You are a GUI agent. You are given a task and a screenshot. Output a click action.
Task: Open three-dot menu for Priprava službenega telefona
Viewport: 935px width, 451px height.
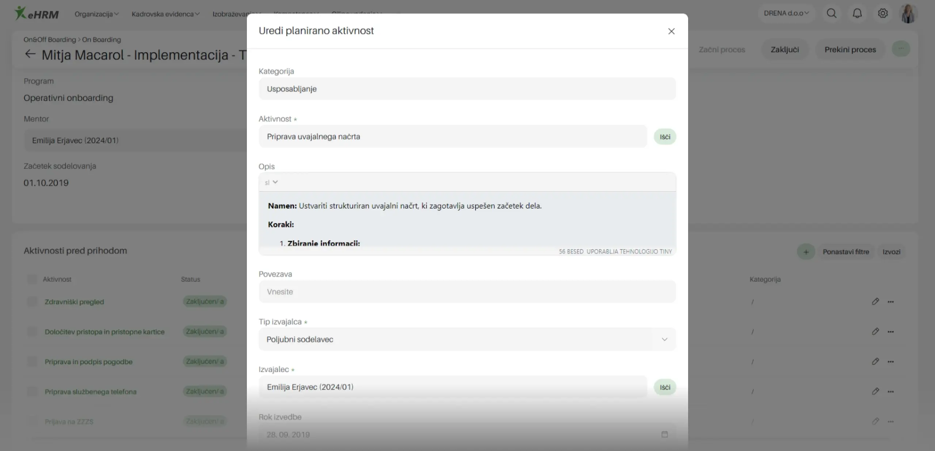tap(891, 392)
